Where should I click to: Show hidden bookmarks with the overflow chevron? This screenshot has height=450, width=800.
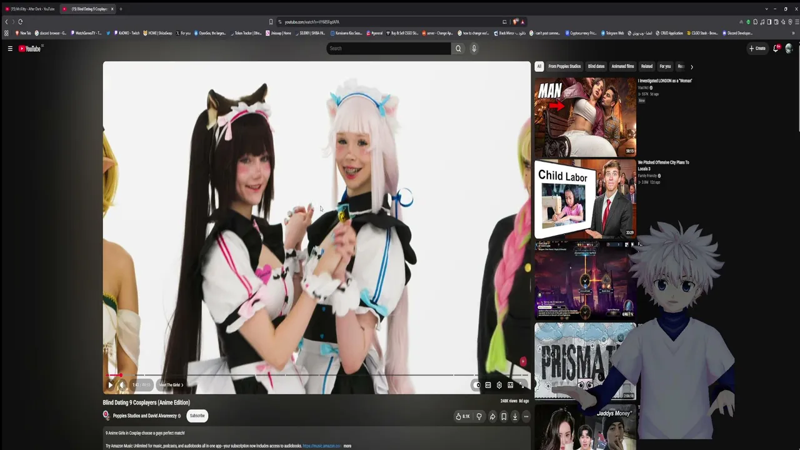coord(794,33)
